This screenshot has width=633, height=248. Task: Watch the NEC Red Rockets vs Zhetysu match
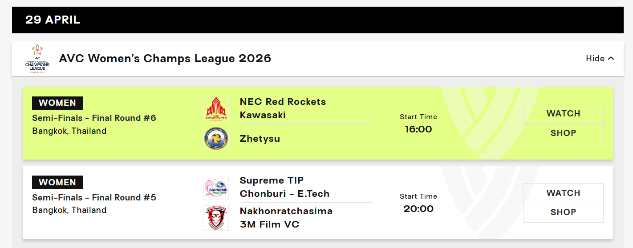(563, 114)
